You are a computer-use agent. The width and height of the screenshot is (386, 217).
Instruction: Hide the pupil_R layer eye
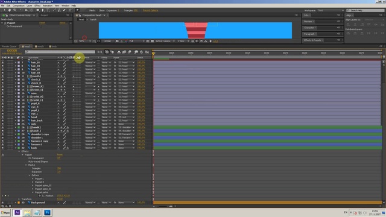click(2, 104)
